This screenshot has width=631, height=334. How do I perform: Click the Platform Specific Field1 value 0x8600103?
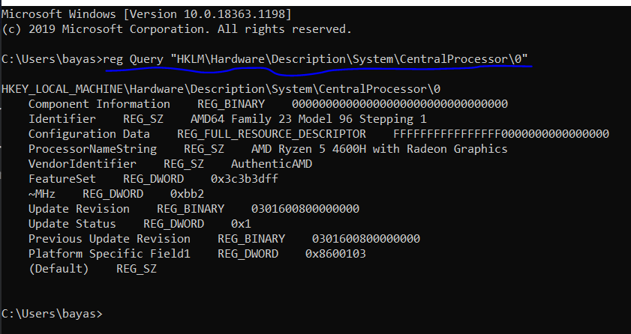335,254
